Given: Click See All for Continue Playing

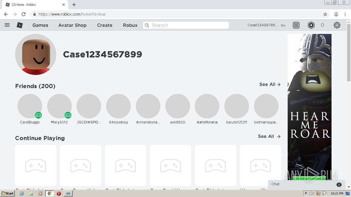Looking at the screenshot, I should [269, 137].
